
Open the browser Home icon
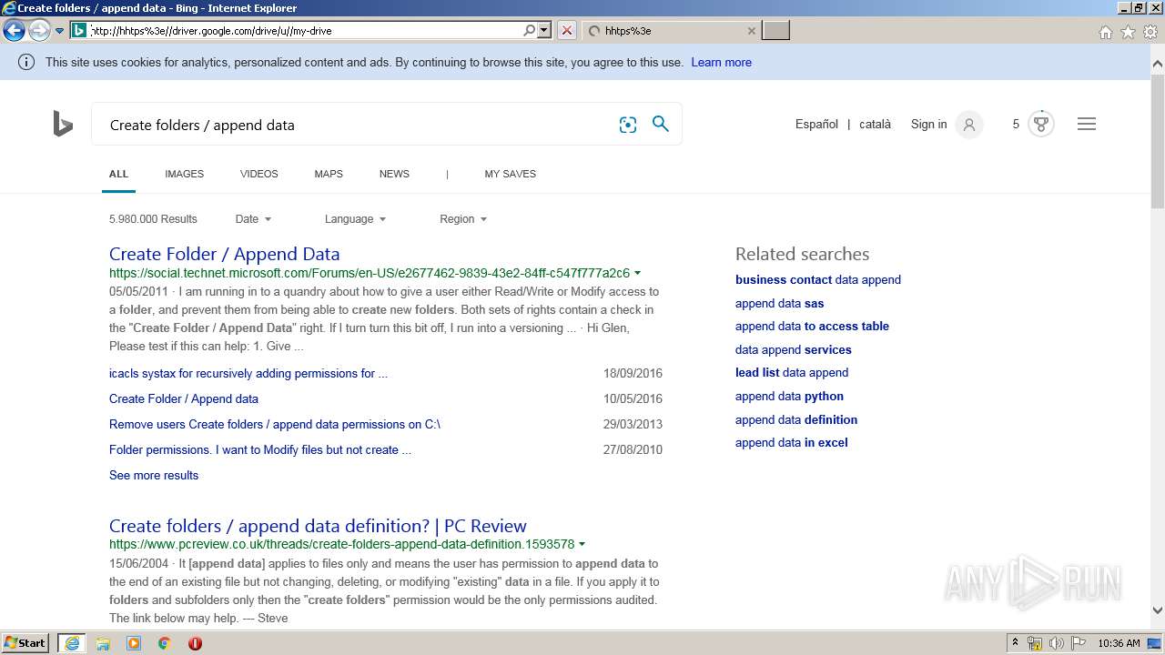(1105, 32)
